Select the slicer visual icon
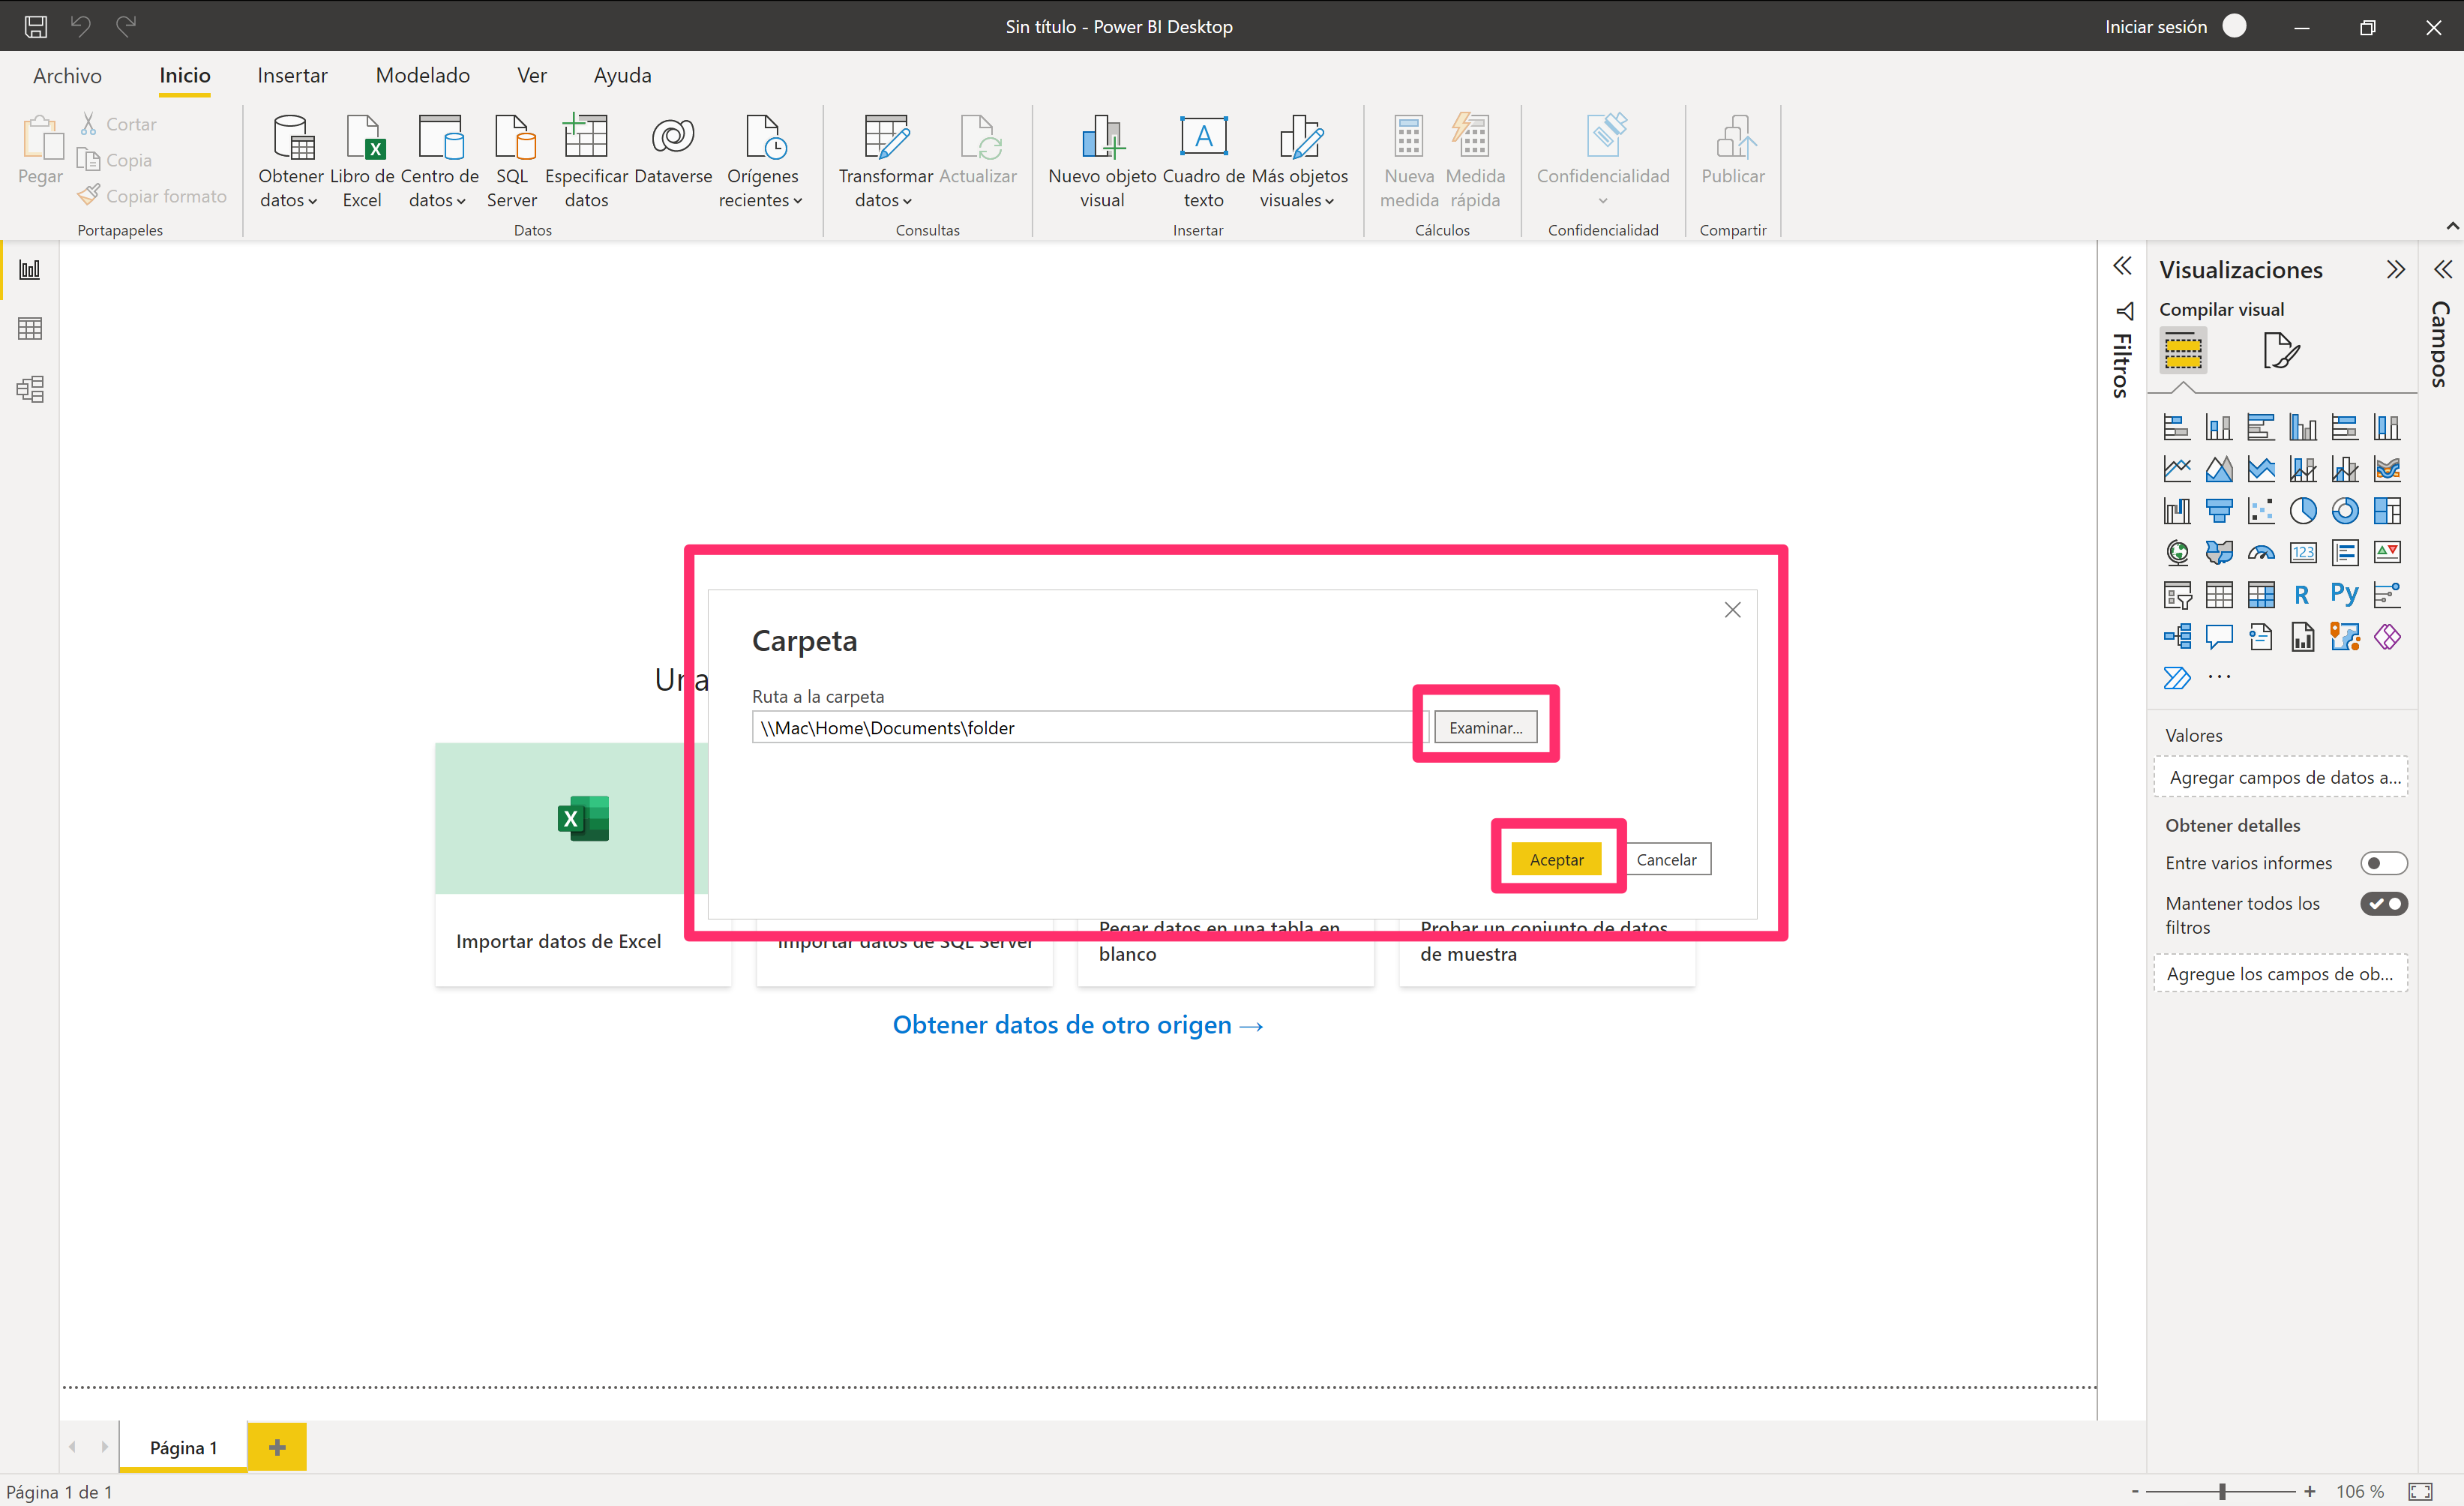Image resolution: width=2464 pixels, height=1506 pixels. 2177,595
